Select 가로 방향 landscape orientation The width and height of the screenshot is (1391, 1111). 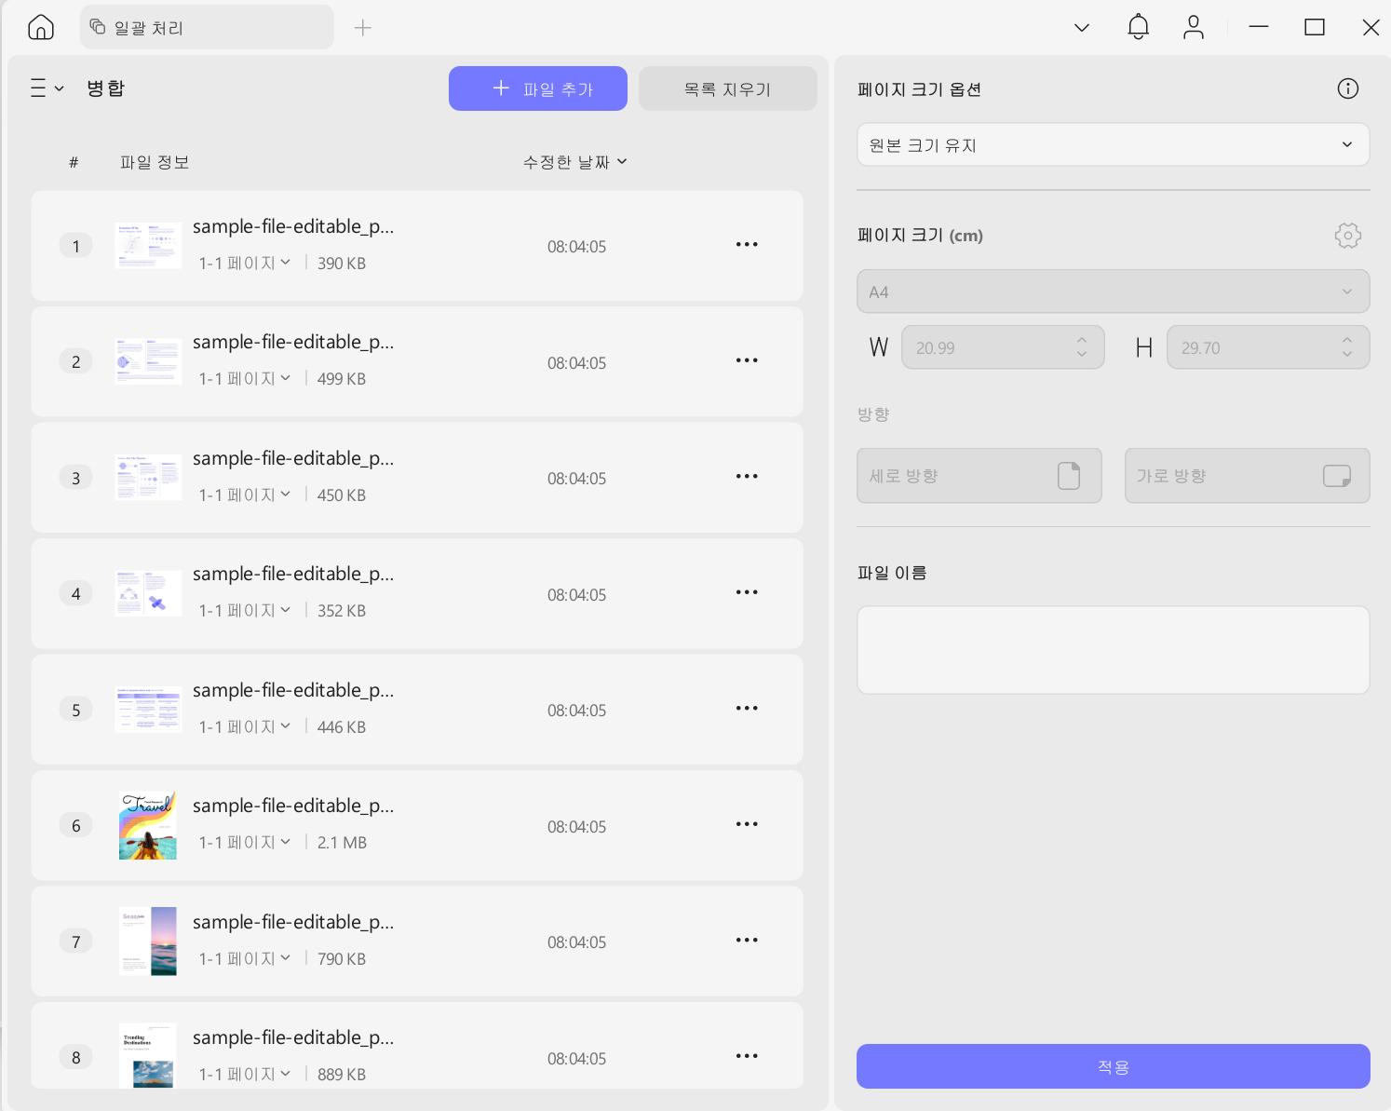tap(1247, 476)
